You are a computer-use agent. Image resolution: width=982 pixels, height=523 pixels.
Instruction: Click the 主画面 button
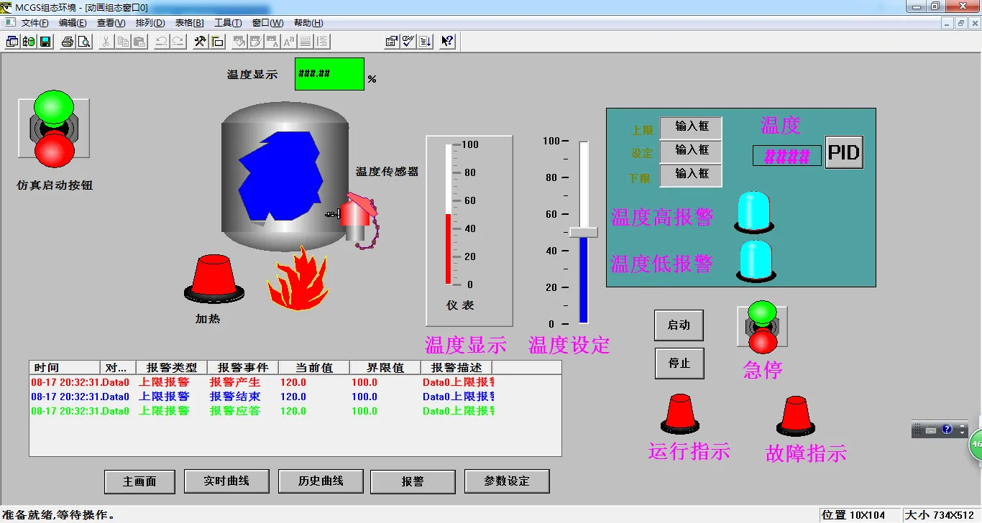(139, 481)
